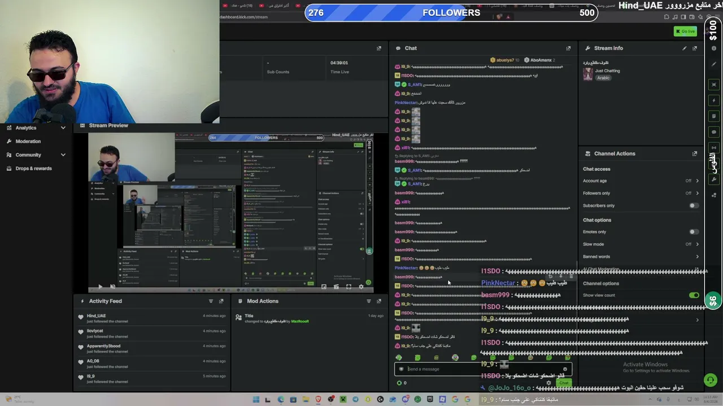The image size is (723, 406).
Task: Click the Go live button
Action: coord(685,32)
